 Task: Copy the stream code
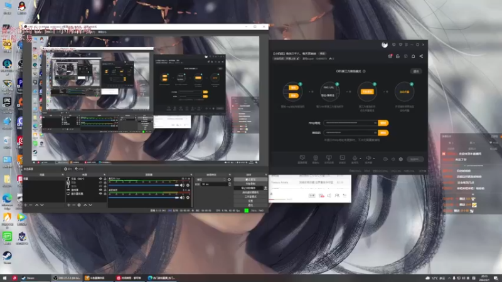(383, 133)
